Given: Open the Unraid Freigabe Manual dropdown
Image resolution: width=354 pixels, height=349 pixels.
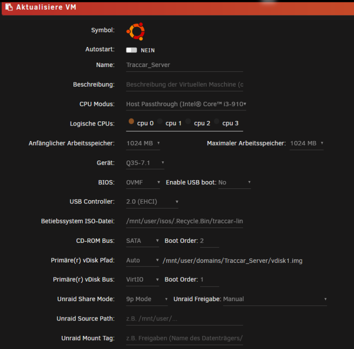Looking at the screenshot, I should 275,299.
